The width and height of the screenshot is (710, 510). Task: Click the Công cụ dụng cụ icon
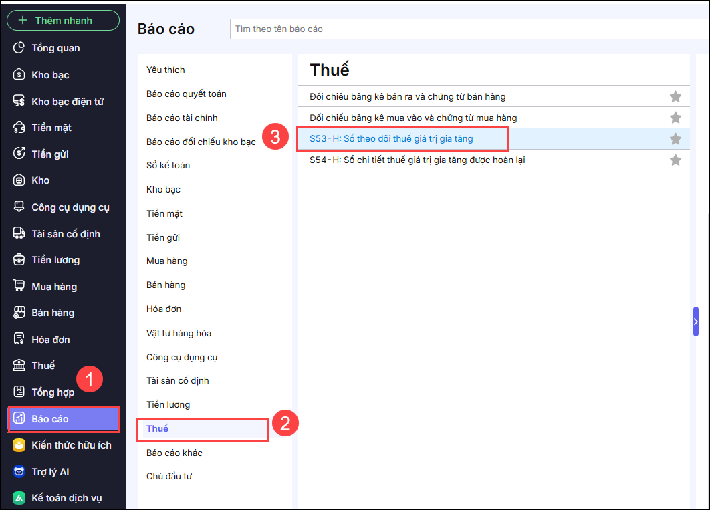[x=19, y=207]
